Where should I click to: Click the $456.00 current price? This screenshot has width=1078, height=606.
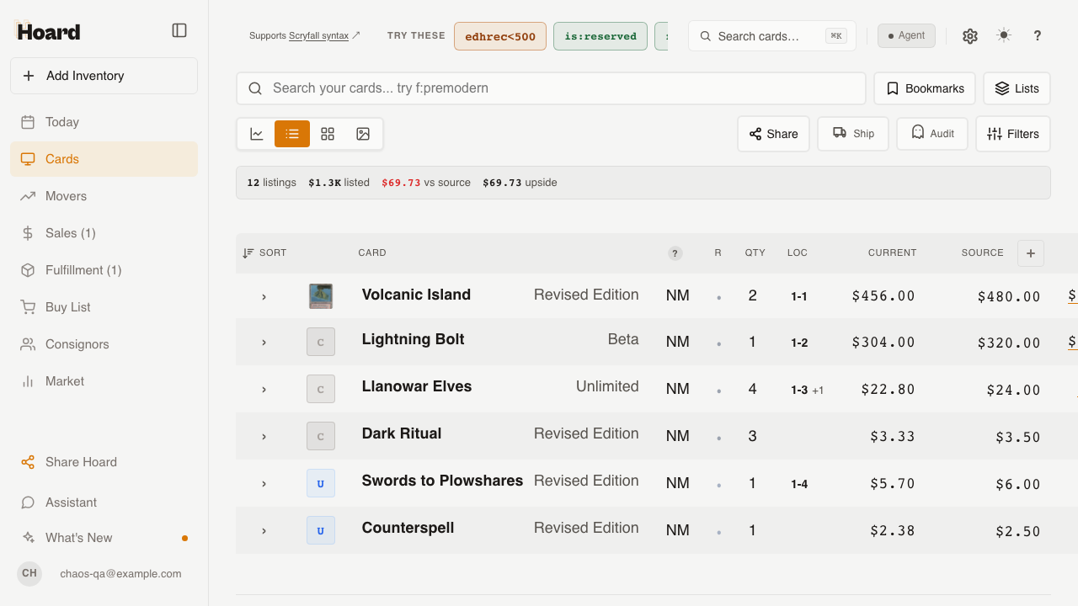(x=883, y=296)
